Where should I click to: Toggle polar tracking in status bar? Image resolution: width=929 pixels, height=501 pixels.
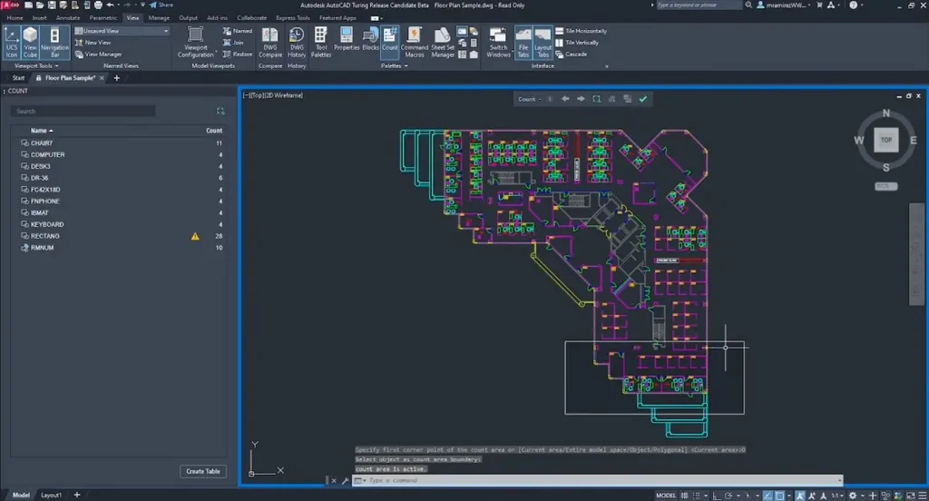pyautogui.click(x=729, y=495)
